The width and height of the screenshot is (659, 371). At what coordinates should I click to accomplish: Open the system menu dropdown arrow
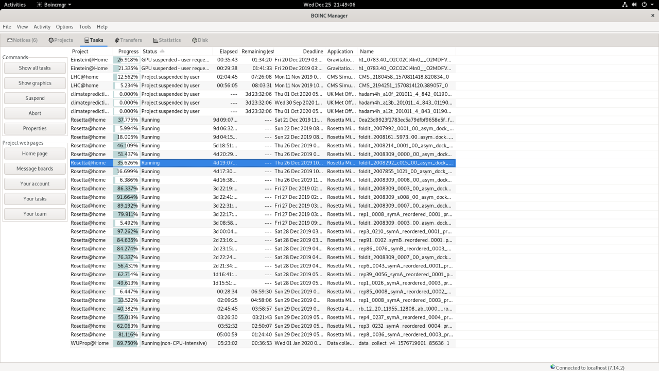[x=652, y=5]
